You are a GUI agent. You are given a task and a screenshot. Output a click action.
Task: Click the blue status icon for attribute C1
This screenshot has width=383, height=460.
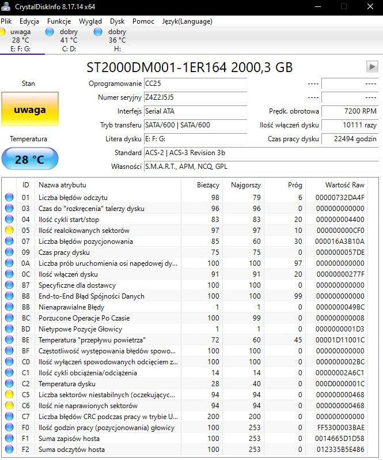9,372
